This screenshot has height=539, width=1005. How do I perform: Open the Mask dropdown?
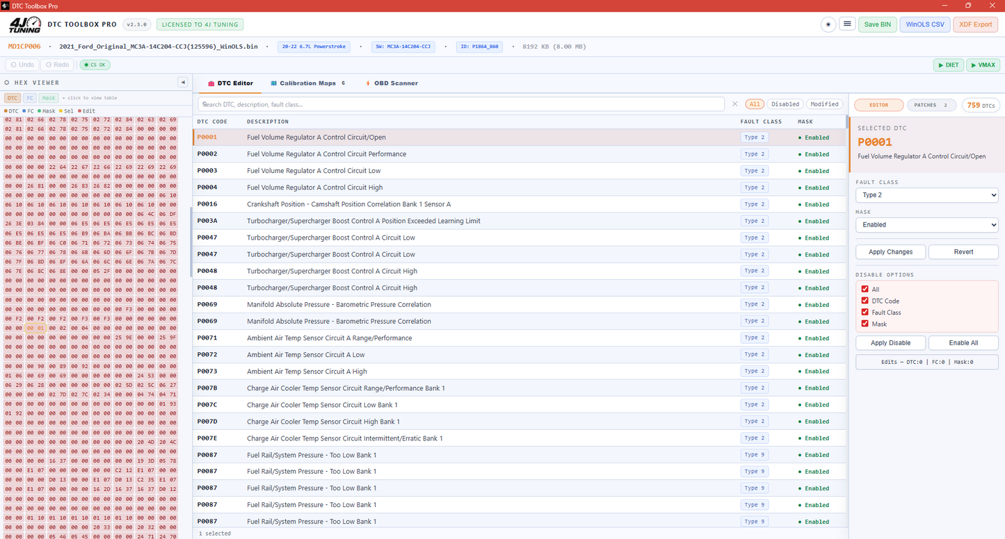click(x=927, y=224)
